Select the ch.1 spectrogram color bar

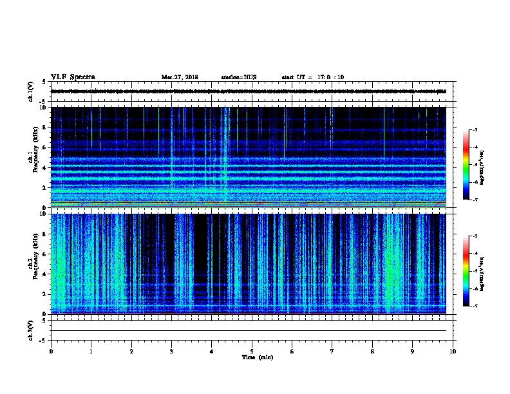[x=466, y=165]
